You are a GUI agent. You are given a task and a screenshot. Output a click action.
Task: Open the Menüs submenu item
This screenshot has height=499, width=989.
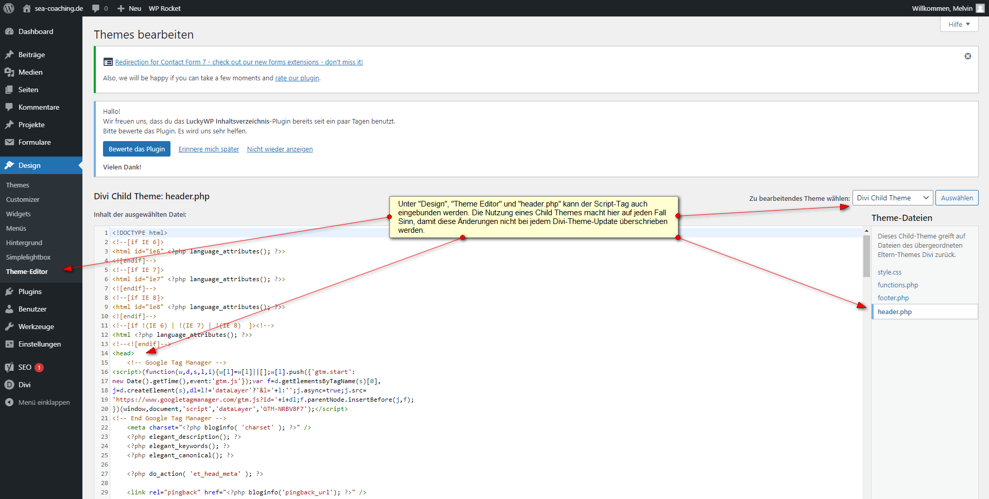click(x=16, y=228)
